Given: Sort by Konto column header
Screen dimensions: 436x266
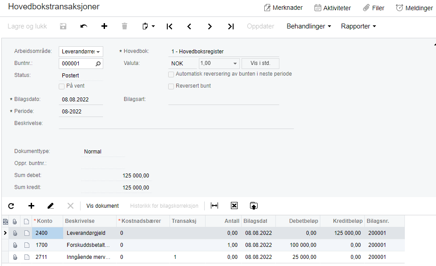Looking at the screenshot, I should coord(48,221).
